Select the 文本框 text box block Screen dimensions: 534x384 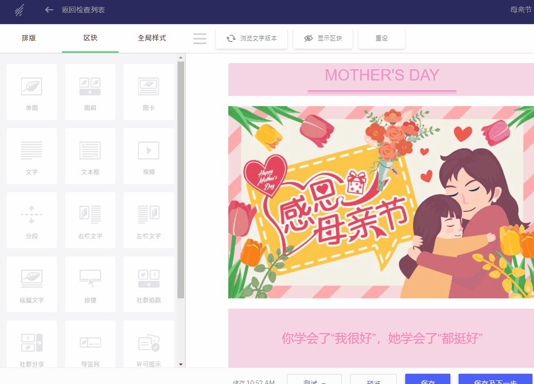point(90,156)
